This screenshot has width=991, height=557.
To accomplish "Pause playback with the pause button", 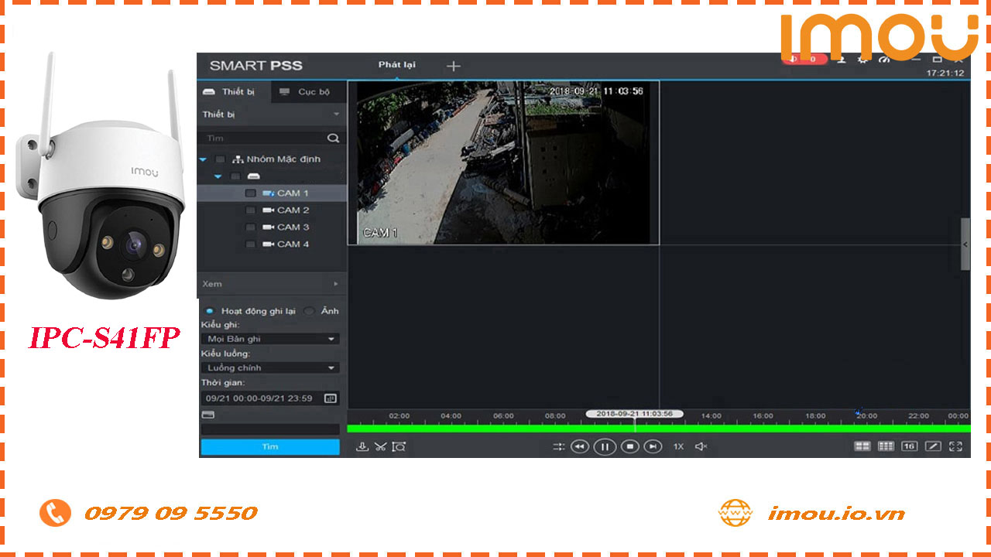I will click(605, 447).
